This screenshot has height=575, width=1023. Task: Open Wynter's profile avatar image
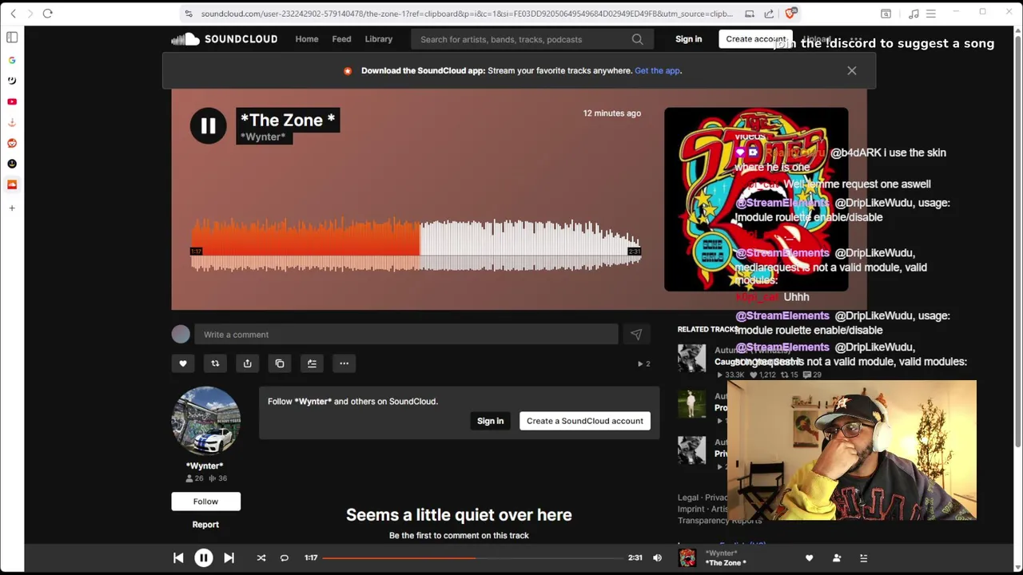pyautogui.click(x=205, y=421)
